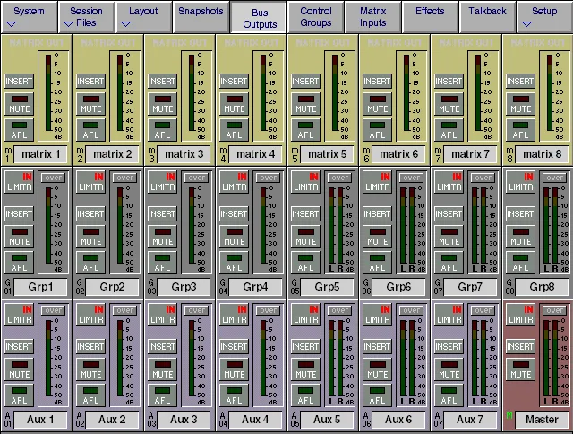Viewport: 573px width, 434px height.
Task: Enable AFL on Grp1
Action: click(x=20, y=263)
